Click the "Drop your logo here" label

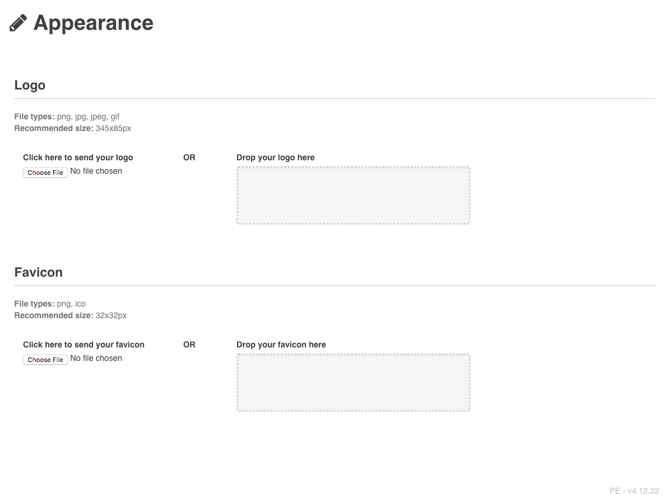coord(275,157)
